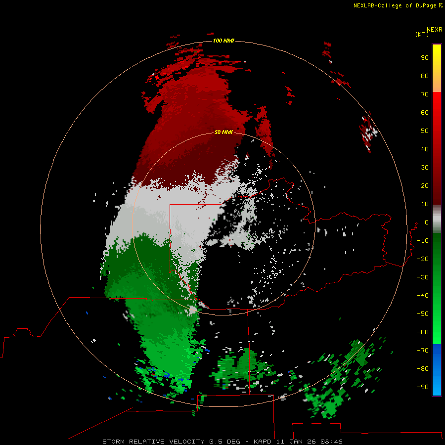The height and width of the screenshot is (445, 445).
Task: Click the 70 value on velocity scale
Action: [425, 94]
